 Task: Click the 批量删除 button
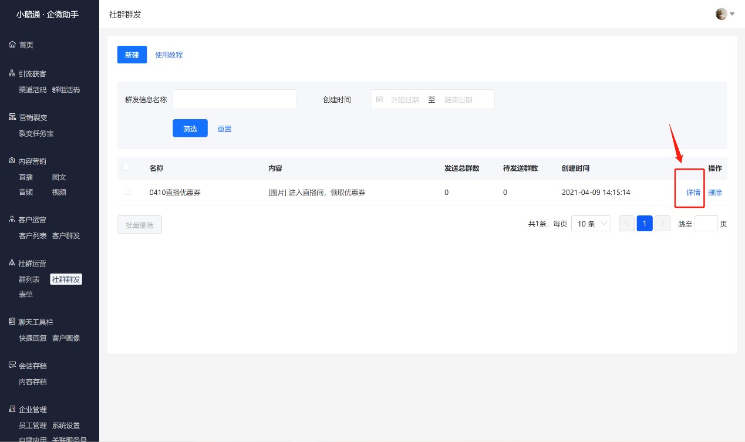pyautogui.click(x=140, y=225)
